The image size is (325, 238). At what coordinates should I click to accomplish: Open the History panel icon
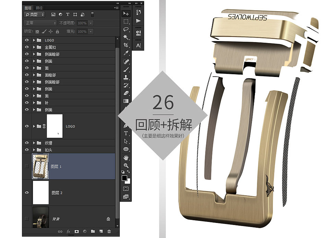coord(138,13)
